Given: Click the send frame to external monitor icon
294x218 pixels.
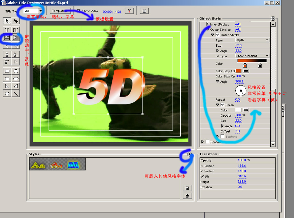Looking at the screenshot, I should point(144,11).
